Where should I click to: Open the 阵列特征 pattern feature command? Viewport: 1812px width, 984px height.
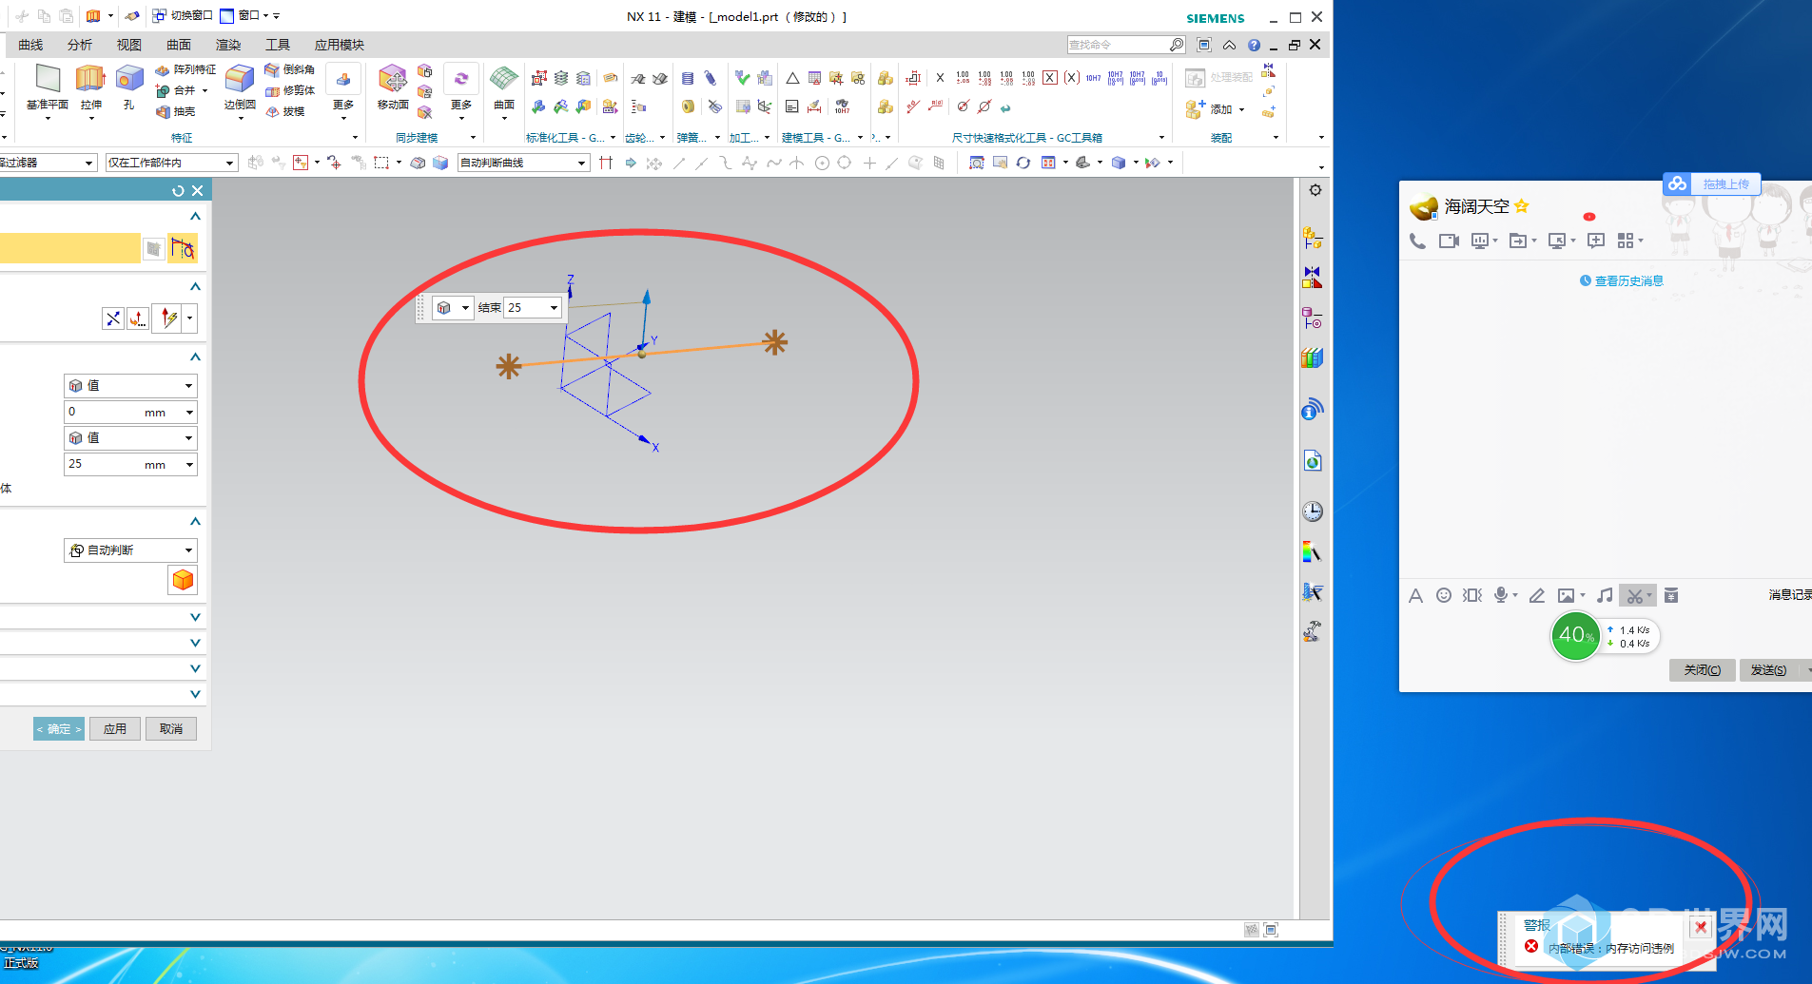185,69
